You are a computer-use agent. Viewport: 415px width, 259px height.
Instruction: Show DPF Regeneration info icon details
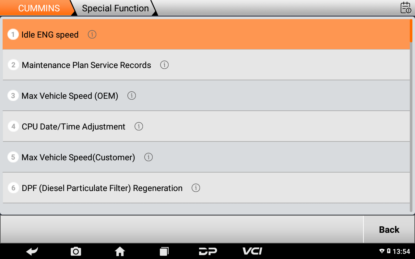196,188
